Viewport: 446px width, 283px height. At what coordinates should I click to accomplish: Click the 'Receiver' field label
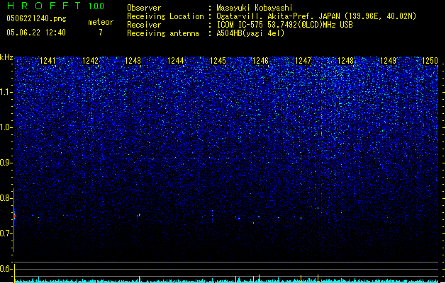tap(144, 25)
